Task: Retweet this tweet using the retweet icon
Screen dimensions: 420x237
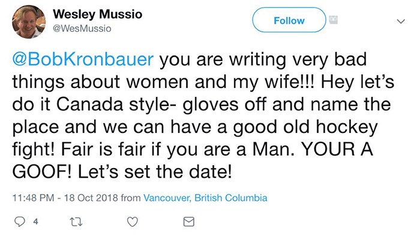Action: point(76,222)
